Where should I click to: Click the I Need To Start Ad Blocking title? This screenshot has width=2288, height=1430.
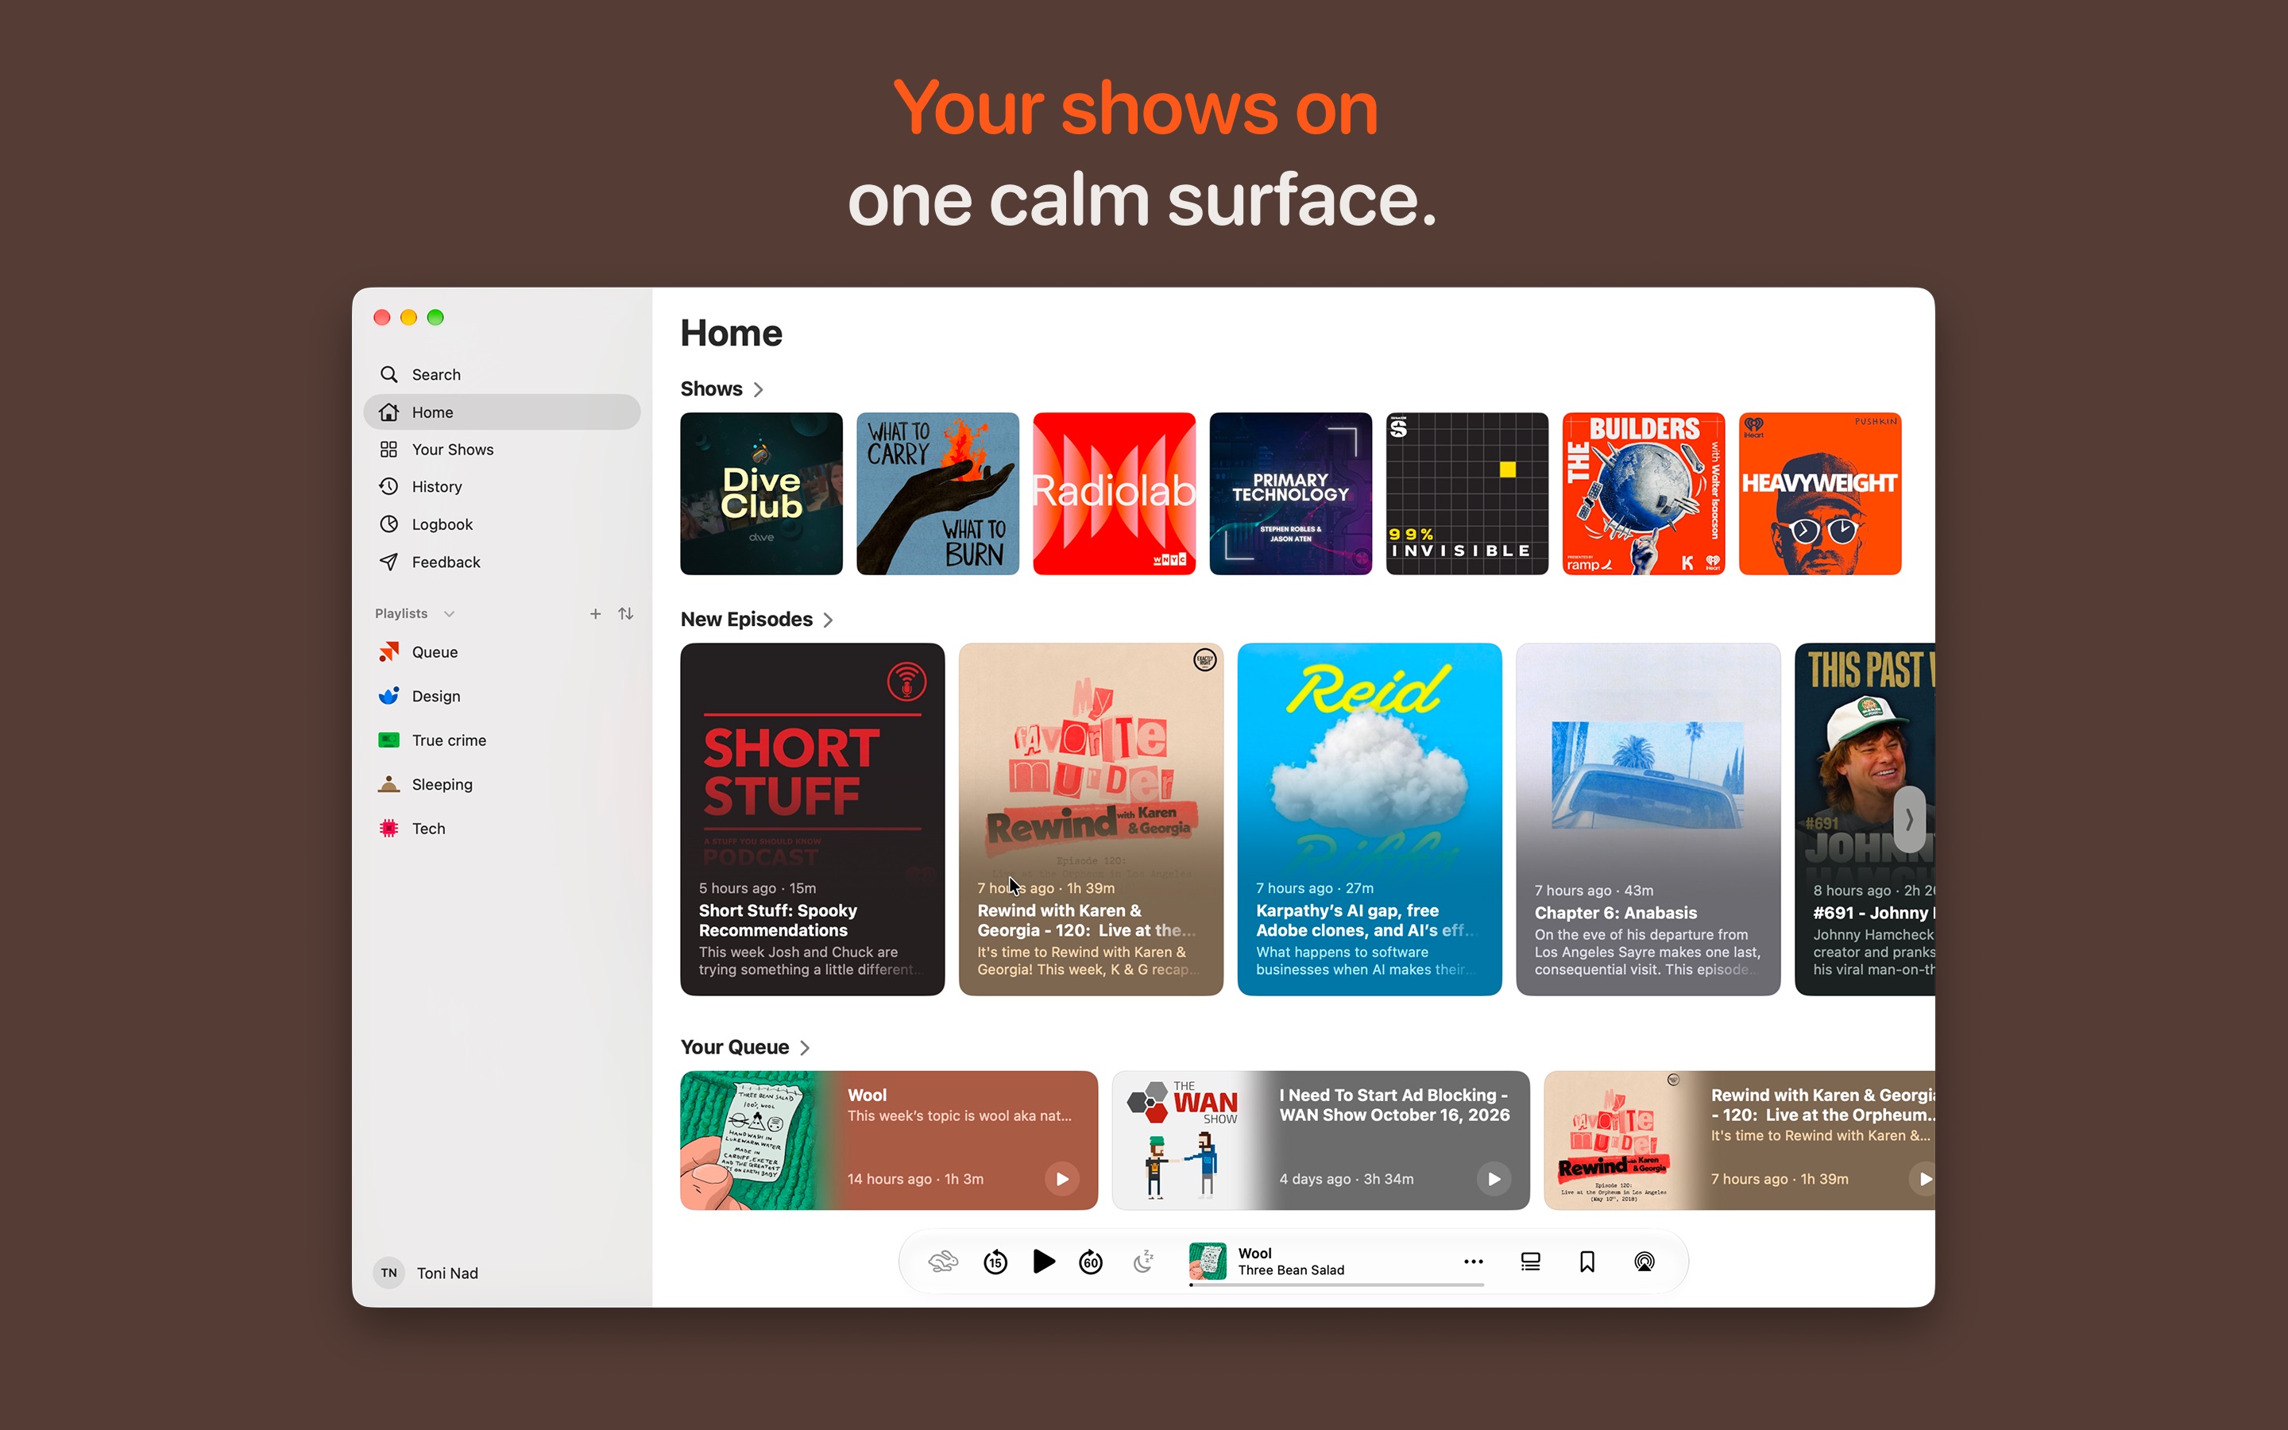(x=1394, y=1104)
